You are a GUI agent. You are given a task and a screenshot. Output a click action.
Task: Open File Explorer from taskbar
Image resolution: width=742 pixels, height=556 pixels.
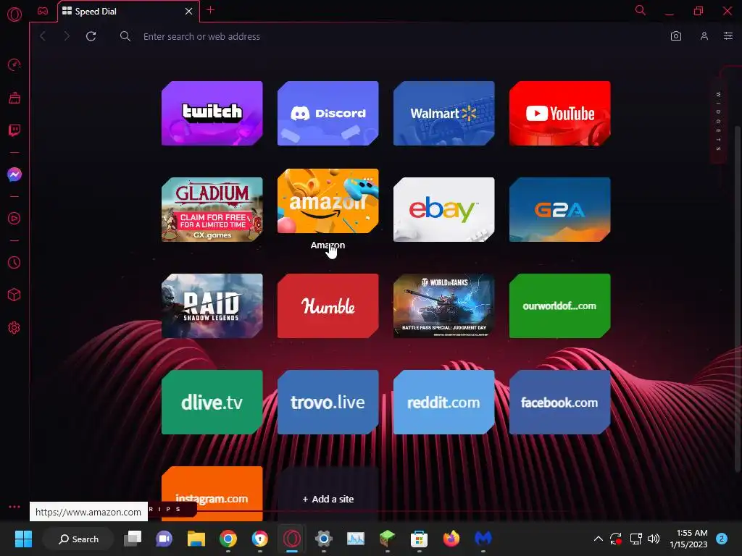(196, 539)
